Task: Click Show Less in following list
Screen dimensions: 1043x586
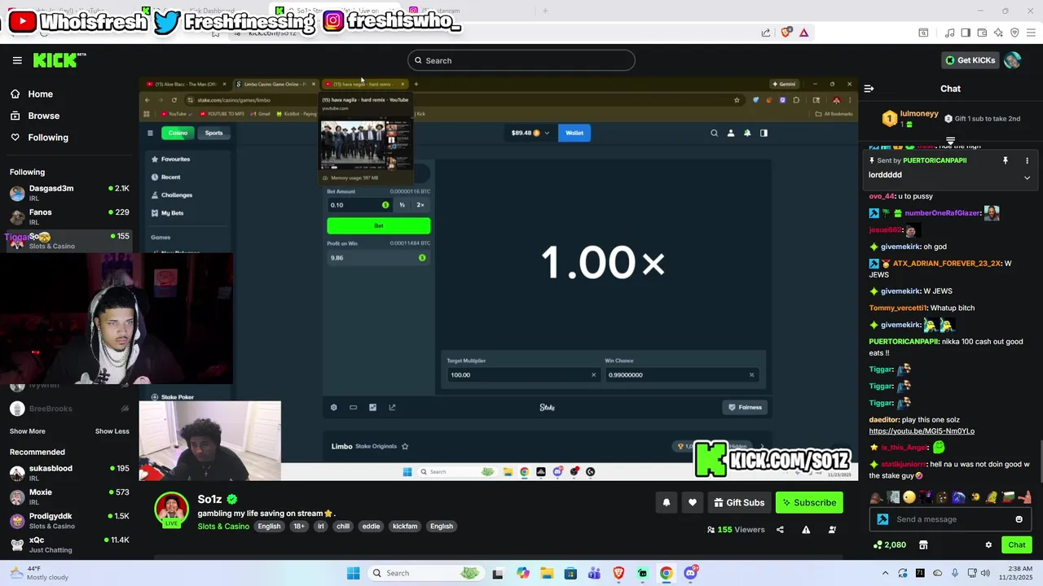Action: click(x=112, y=431)
